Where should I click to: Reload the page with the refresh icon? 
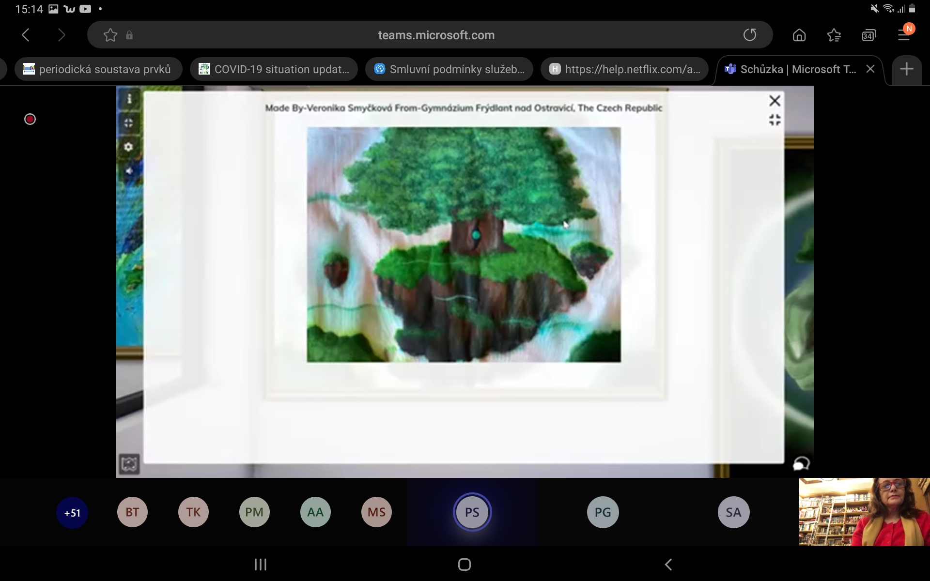[749, 35]
